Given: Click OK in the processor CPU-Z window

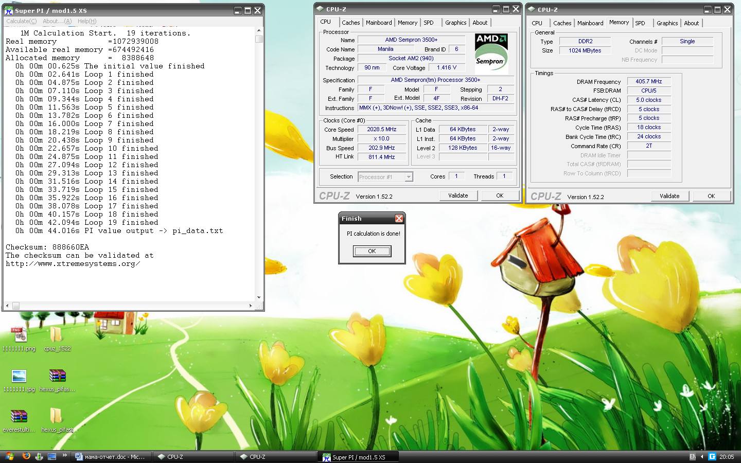Looking at the screenshot, I should [500, 195].
